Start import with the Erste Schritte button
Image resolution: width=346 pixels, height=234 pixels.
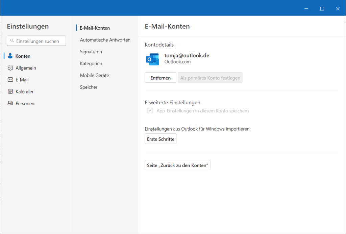click(x=160, y=138)
